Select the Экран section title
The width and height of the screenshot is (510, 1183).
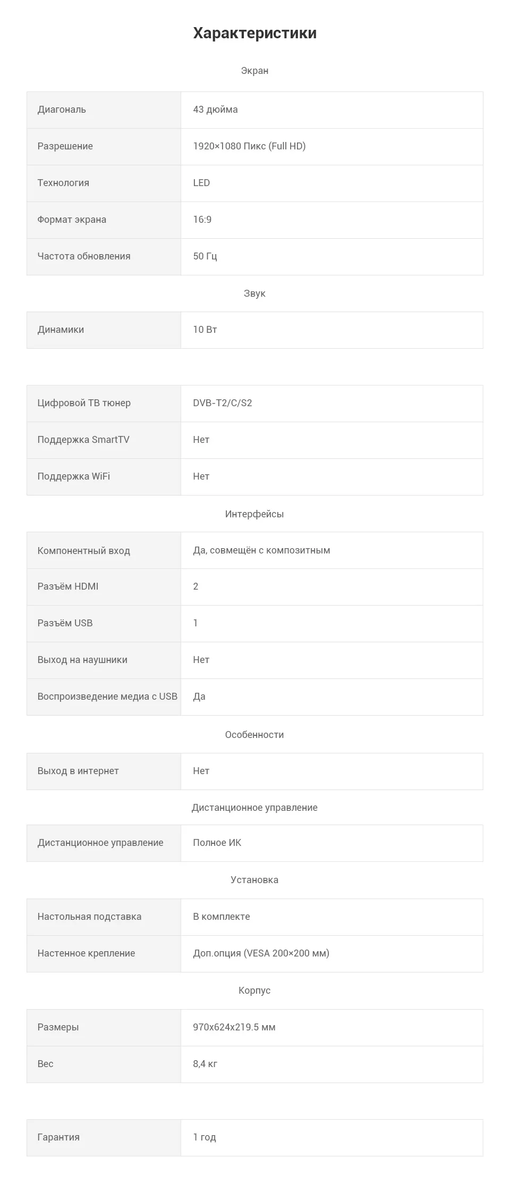(x=255, y=71)
